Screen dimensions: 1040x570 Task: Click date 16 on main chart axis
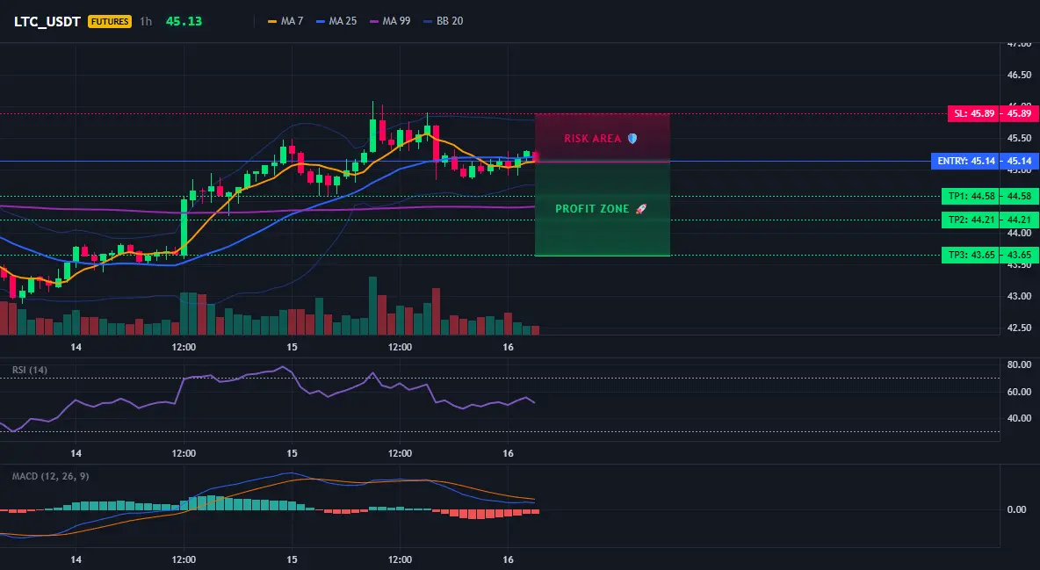pos(508,347)
